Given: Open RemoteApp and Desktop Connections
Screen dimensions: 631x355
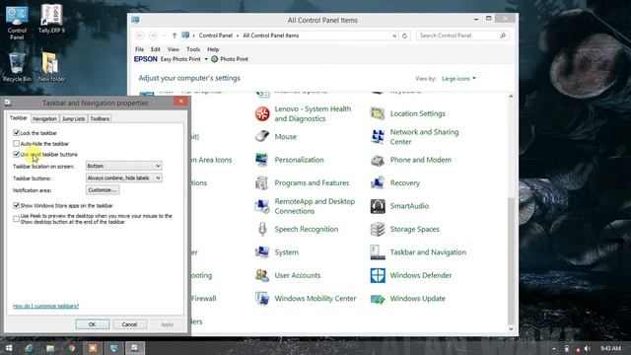Looking at the screenshot, I should tap(305, 206).
